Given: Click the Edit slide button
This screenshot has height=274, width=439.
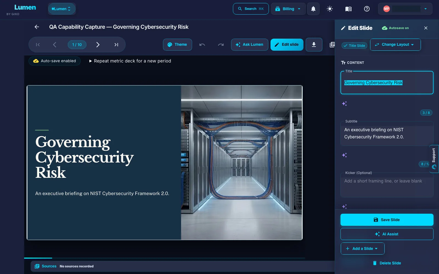Looking at the screenshot, I should pyautogui.click(x=287, y=45).
